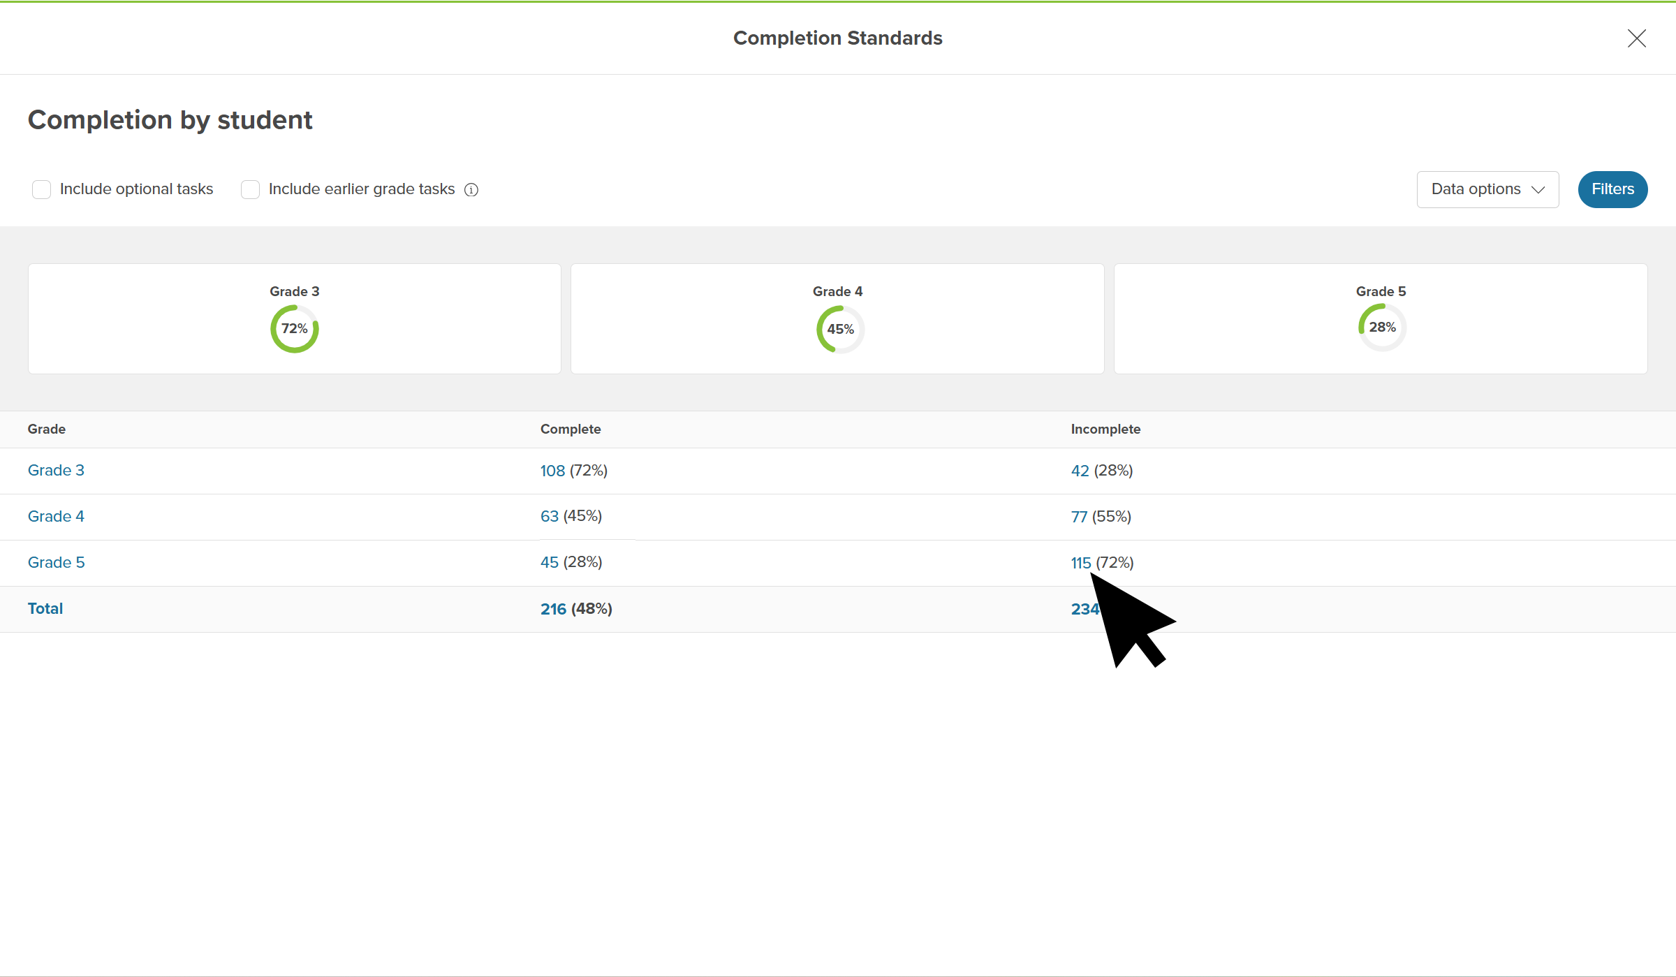The width and height of the screenshot is (1676, 977).
Task: View 45 complete Grade 5 students
Action: [x=549, y=563]
